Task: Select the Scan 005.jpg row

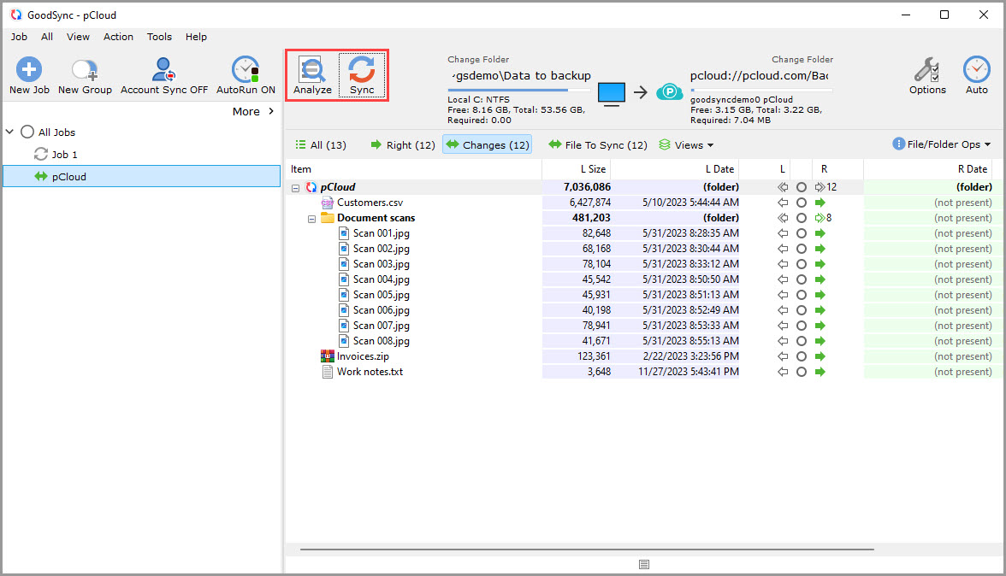Action: point(642,295)
